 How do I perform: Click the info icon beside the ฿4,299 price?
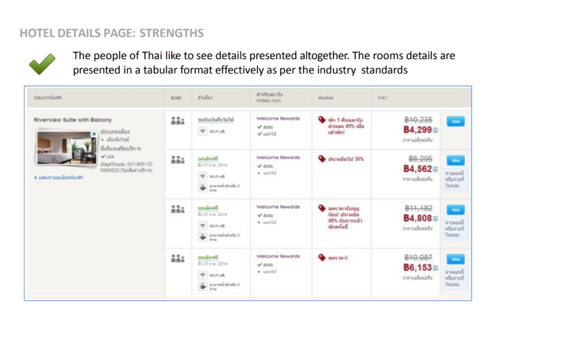(435, 131)
